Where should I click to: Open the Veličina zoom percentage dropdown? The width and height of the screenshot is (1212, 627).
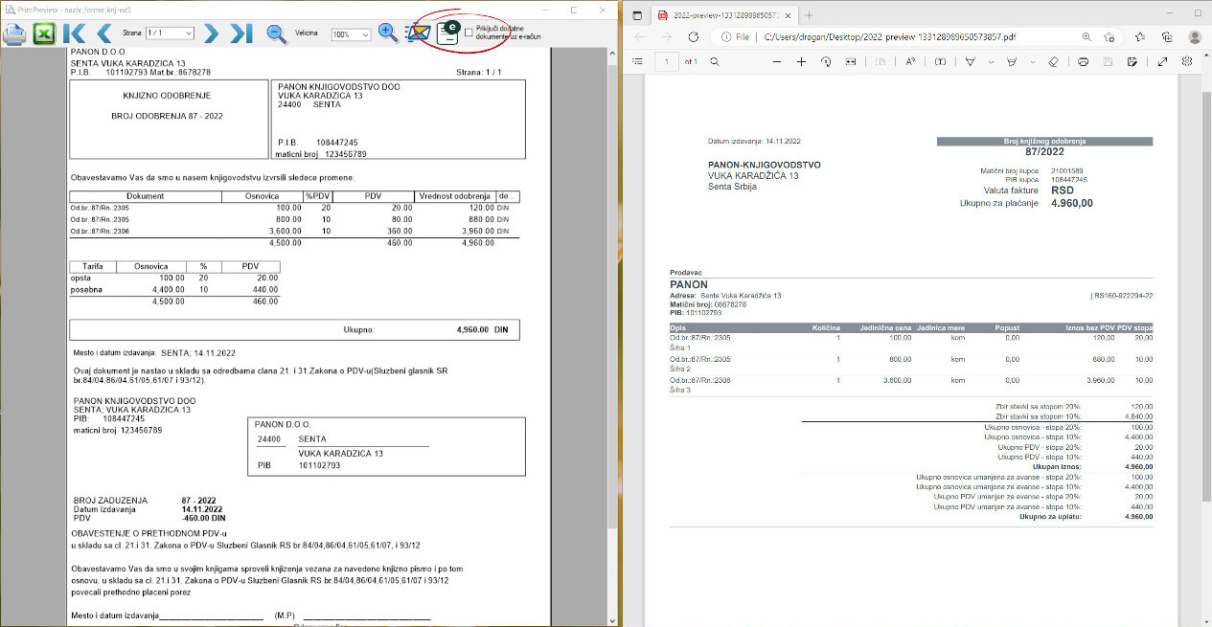(351, 34)
